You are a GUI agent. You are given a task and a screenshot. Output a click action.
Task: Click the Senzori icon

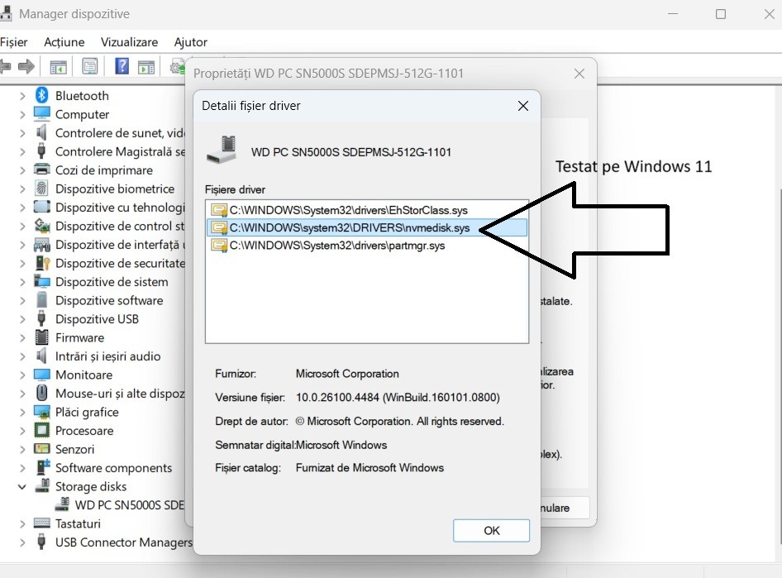[42, 449]
